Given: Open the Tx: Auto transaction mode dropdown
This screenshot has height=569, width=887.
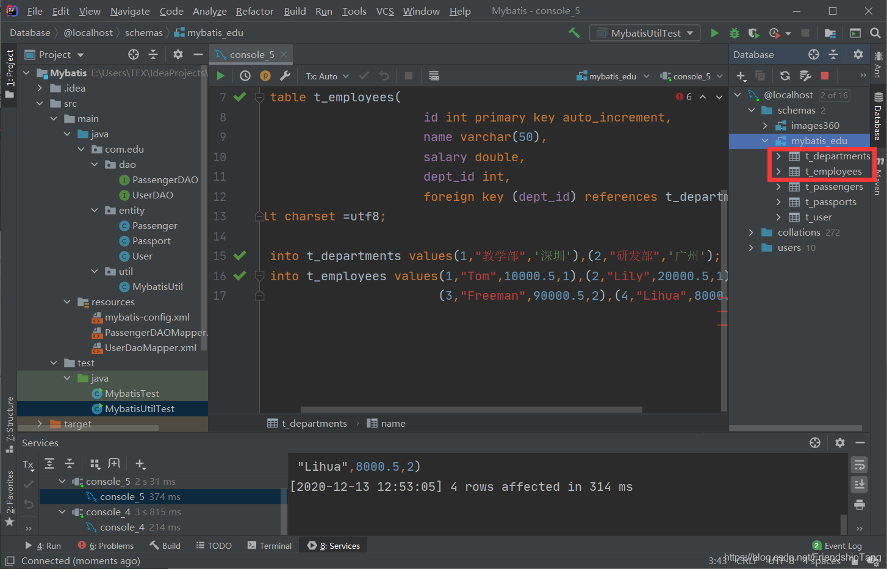Looking at the screenshot, I should pyautogui.click(x=328, y=76).
